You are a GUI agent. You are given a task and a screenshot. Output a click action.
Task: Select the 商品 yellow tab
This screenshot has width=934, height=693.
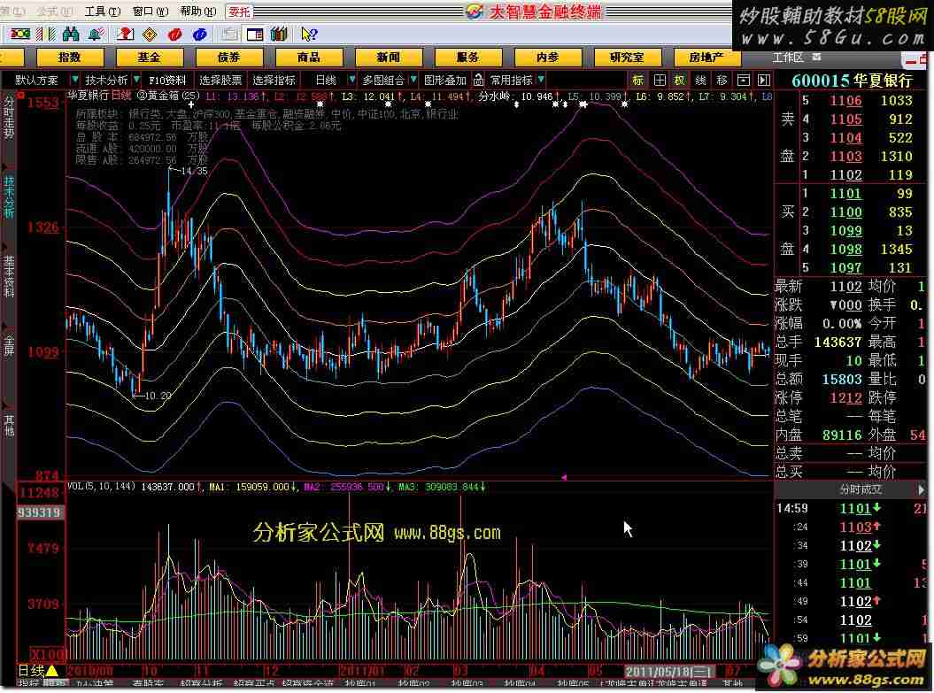click(x=309, y=58)
